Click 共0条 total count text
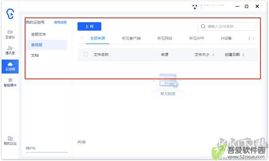 [x=82, y=142]
